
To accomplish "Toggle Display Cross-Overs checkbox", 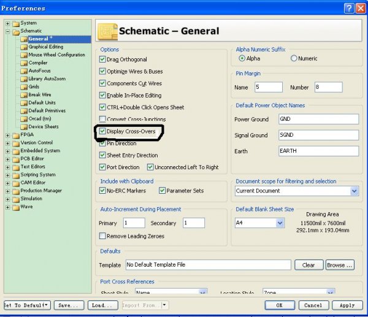I will [x=102, y=131].
